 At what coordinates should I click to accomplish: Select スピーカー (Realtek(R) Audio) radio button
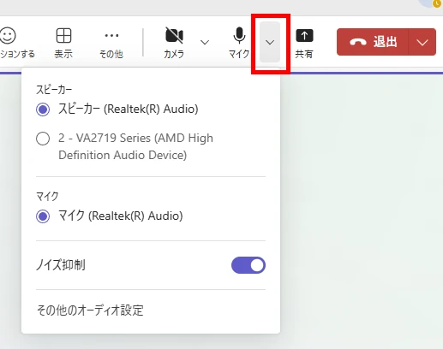pos(43,109)
